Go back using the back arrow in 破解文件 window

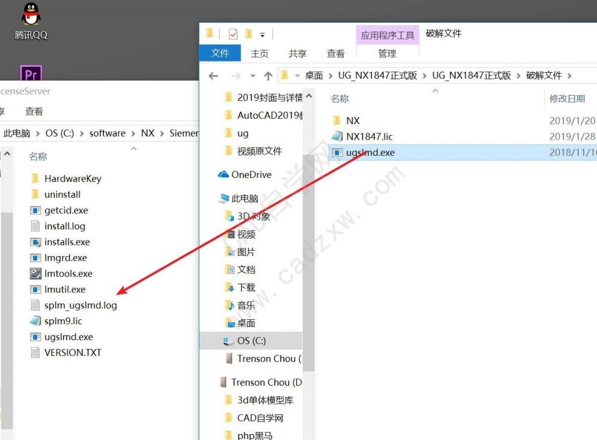[214, 76]
